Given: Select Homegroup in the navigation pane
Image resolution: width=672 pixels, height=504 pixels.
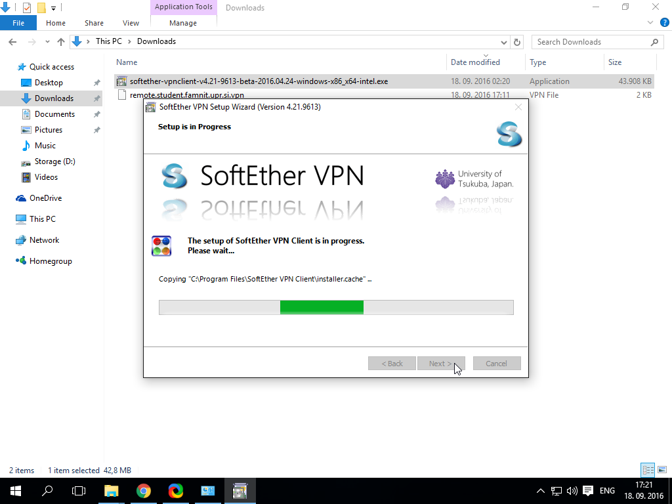Looking at the screenshot, I should coord(51,261).
